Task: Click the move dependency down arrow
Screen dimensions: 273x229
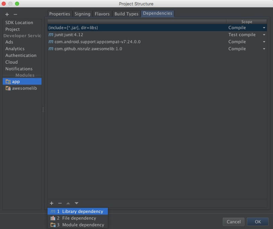Action: [x=76, y=203]
